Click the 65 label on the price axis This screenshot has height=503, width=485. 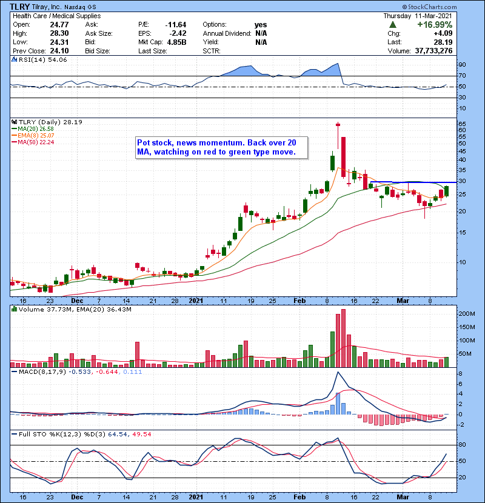point(462,124)
